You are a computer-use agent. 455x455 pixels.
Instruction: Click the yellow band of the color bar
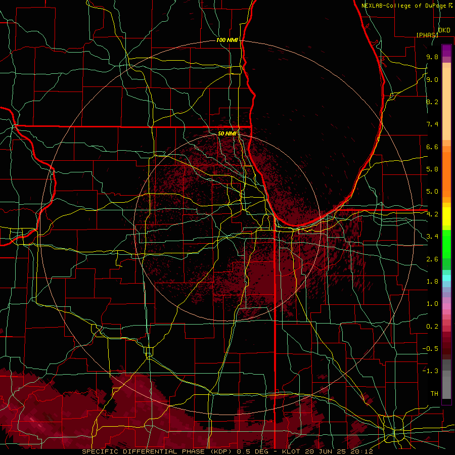click(x=446, y=216)
